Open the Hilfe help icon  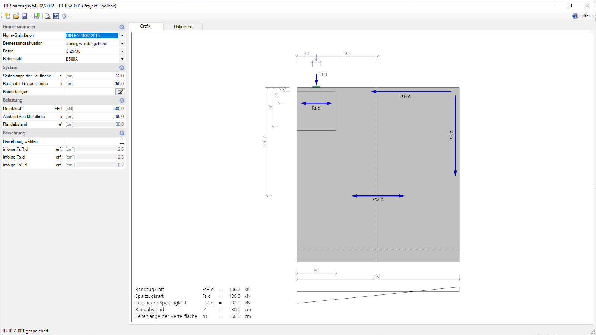(x=575, y=16)
